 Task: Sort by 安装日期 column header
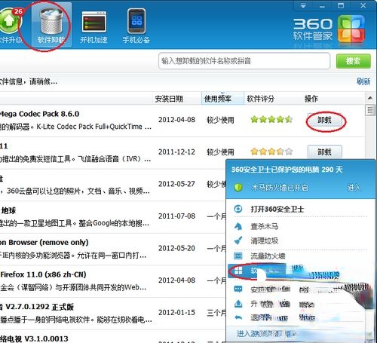pyautogui.click(x=169, y=99)
